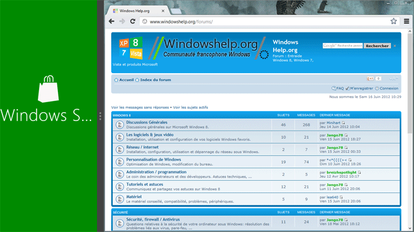Viewport: 414px width, 232px height.
Task: Click Les logiciels & jeux vidéo status icon
Action: click(120, 137)
